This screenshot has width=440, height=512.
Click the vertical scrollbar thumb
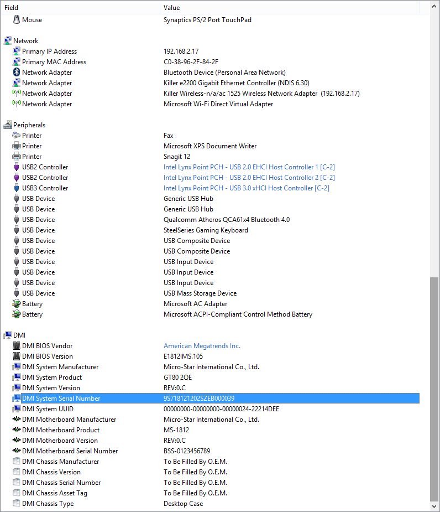click(x=434, y=389)
